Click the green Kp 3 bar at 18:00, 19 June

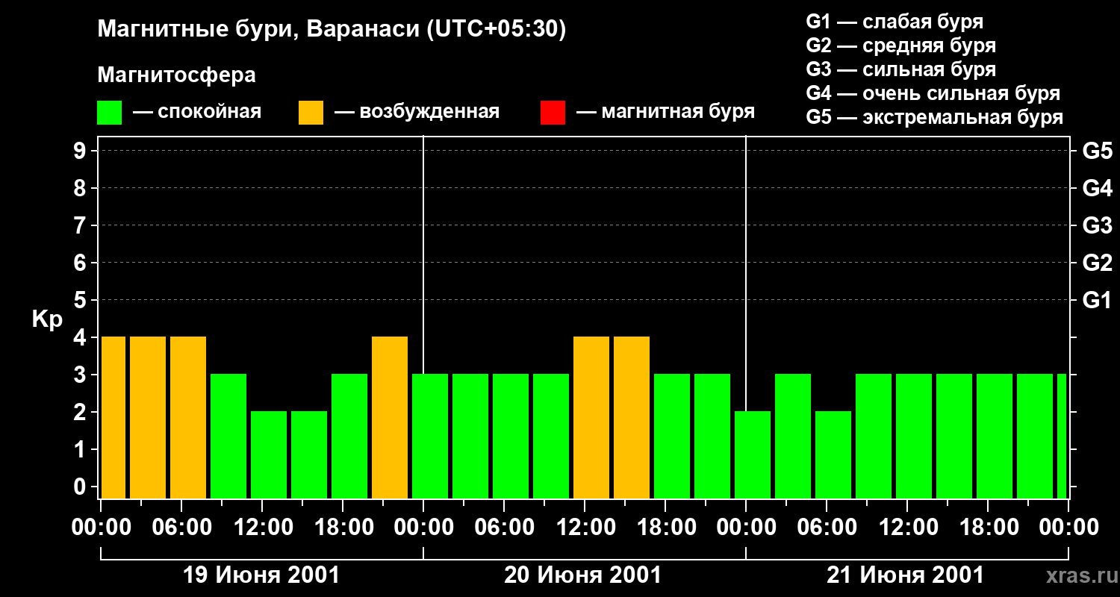pyautogui.click(x=349, y=437)
